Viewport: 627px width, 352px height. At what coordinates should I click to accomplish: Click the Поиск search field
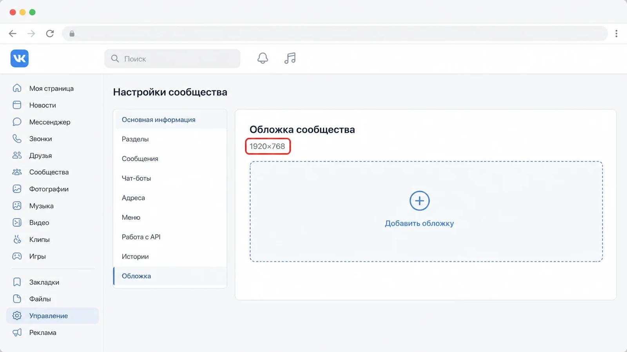click(172, 59)
